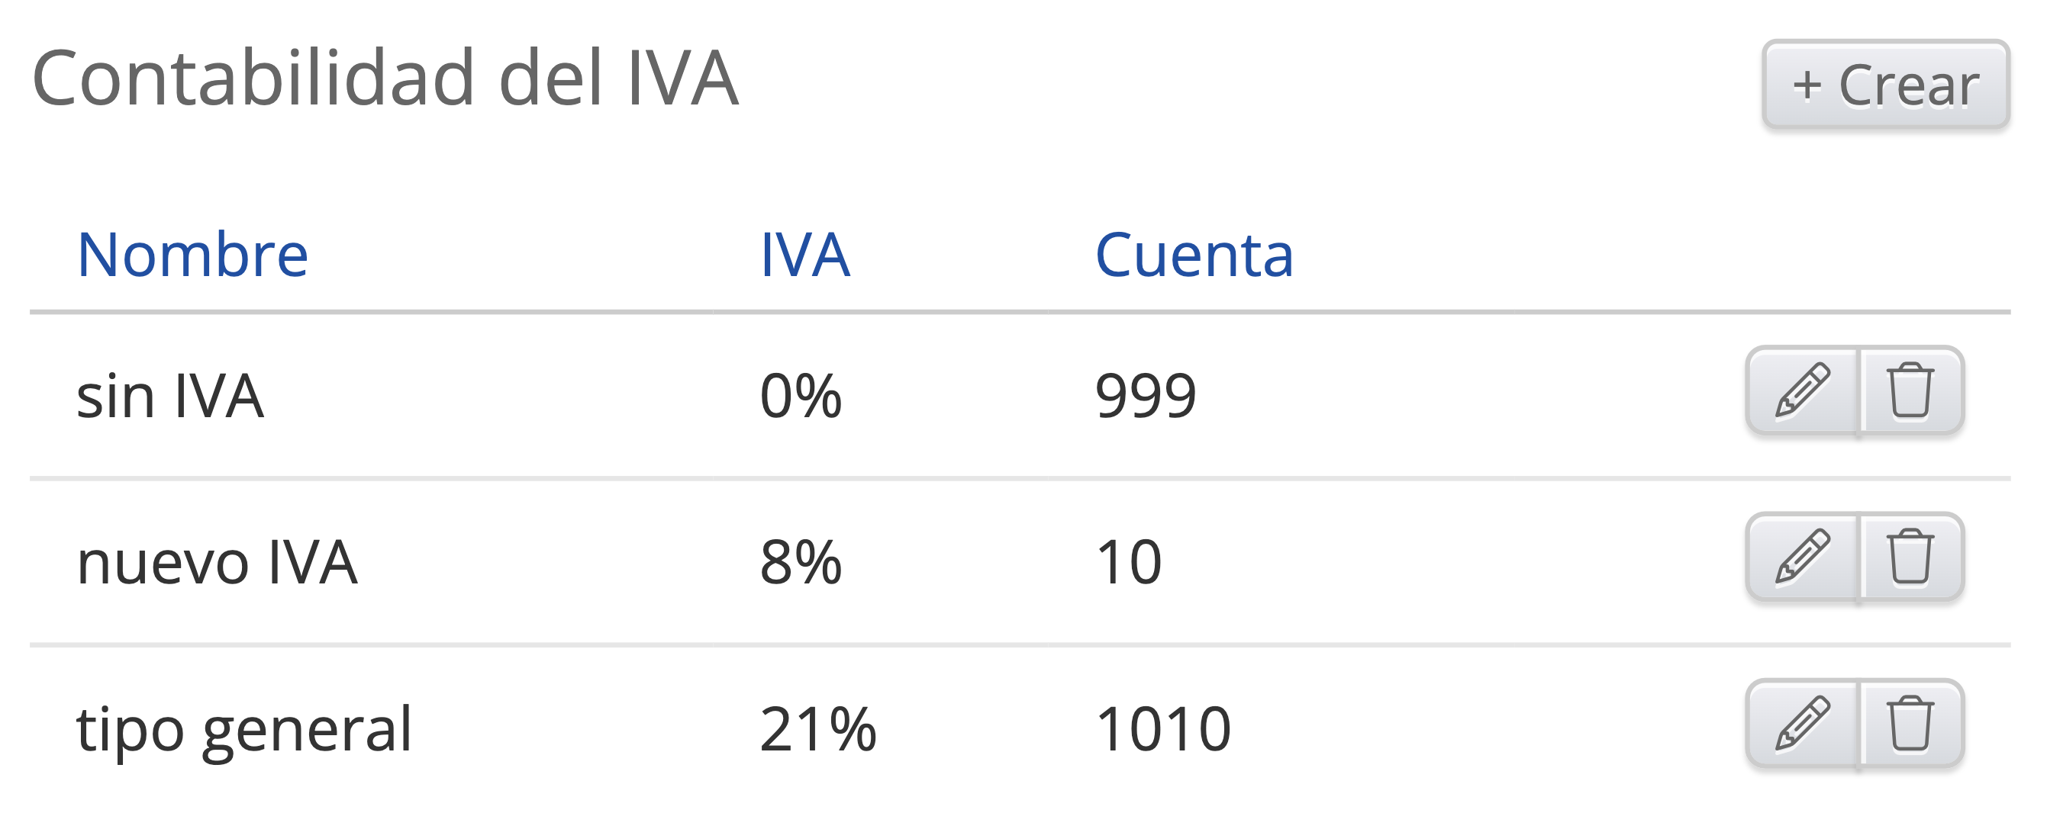Sort by Cuenta column header
This screenshot has height=813, width=2047.
point(1194,255)
